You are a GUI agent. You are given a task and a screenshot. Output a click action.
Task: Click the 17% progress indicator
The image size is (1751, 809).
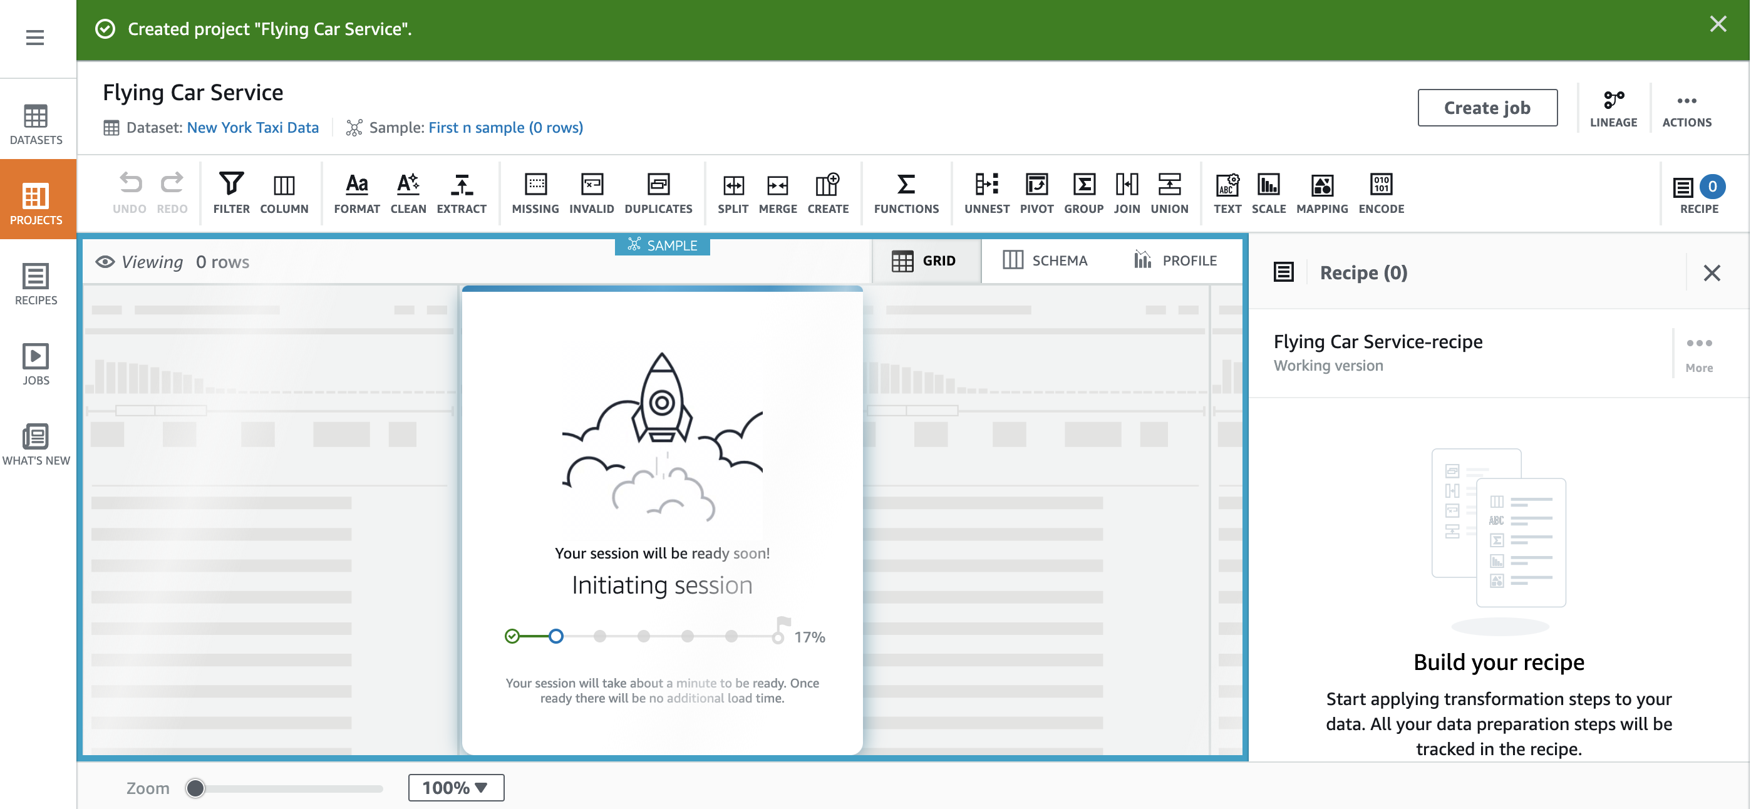[x=809, y=637]
